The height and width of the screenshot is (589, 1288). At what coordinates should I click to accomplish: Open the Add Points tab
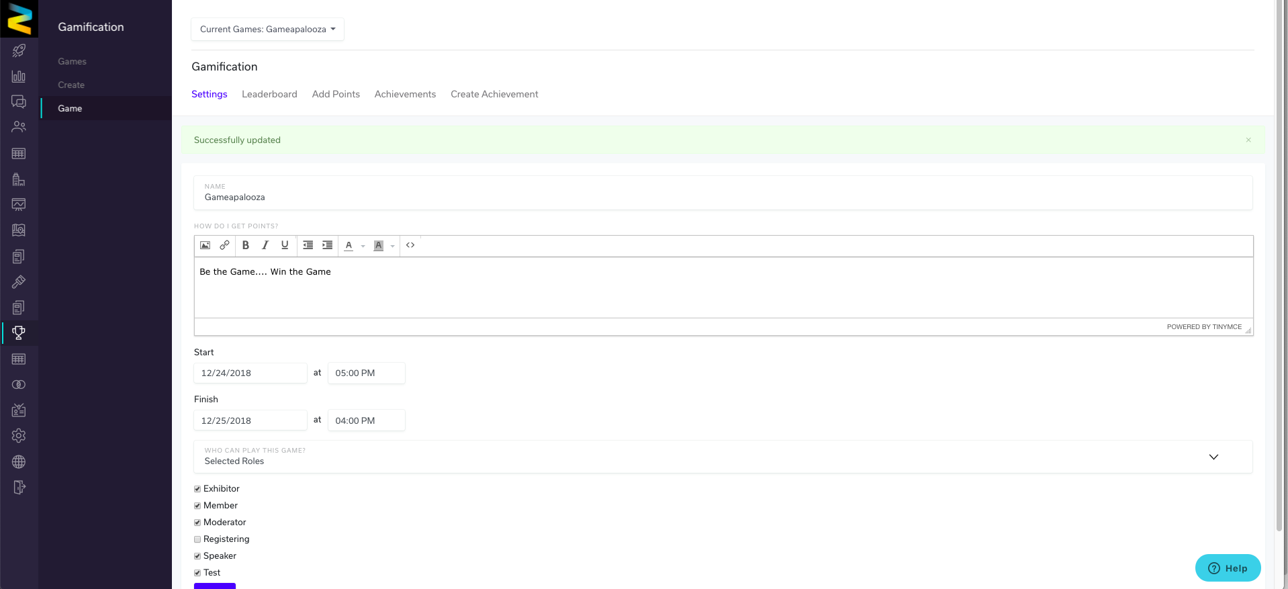click(336, 94)
